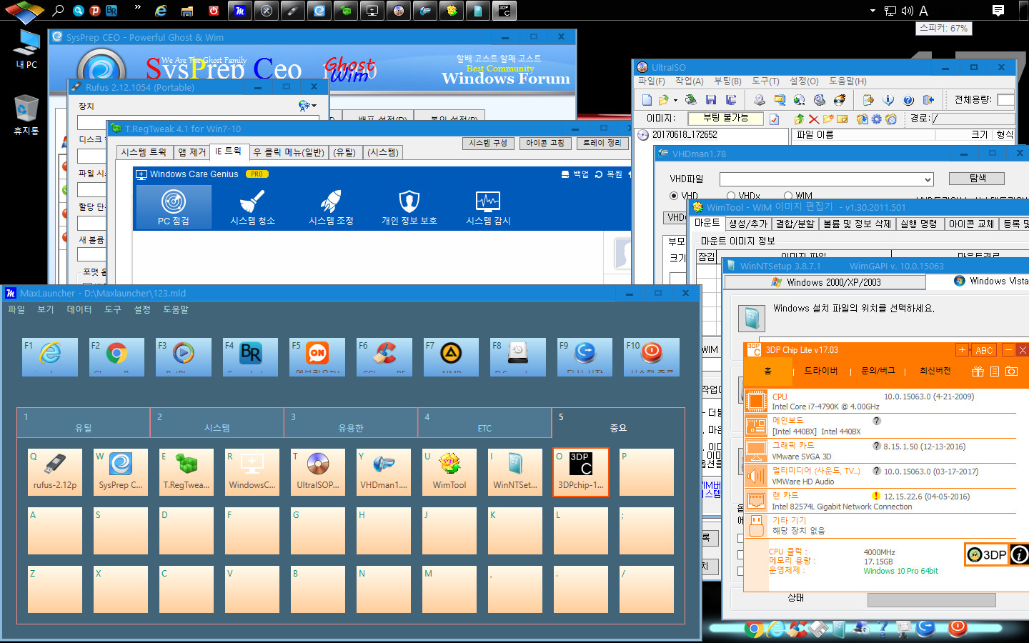Launch SysPrep CEO from the W slot
This screenshot has height=643, width=1029.
click(121, 472)
